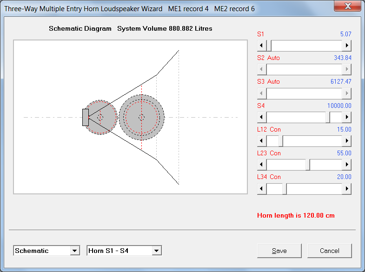Increase L12 with the right arrow
The height and width of the screenshot is (272, 365).
click(x=346, y=141)
